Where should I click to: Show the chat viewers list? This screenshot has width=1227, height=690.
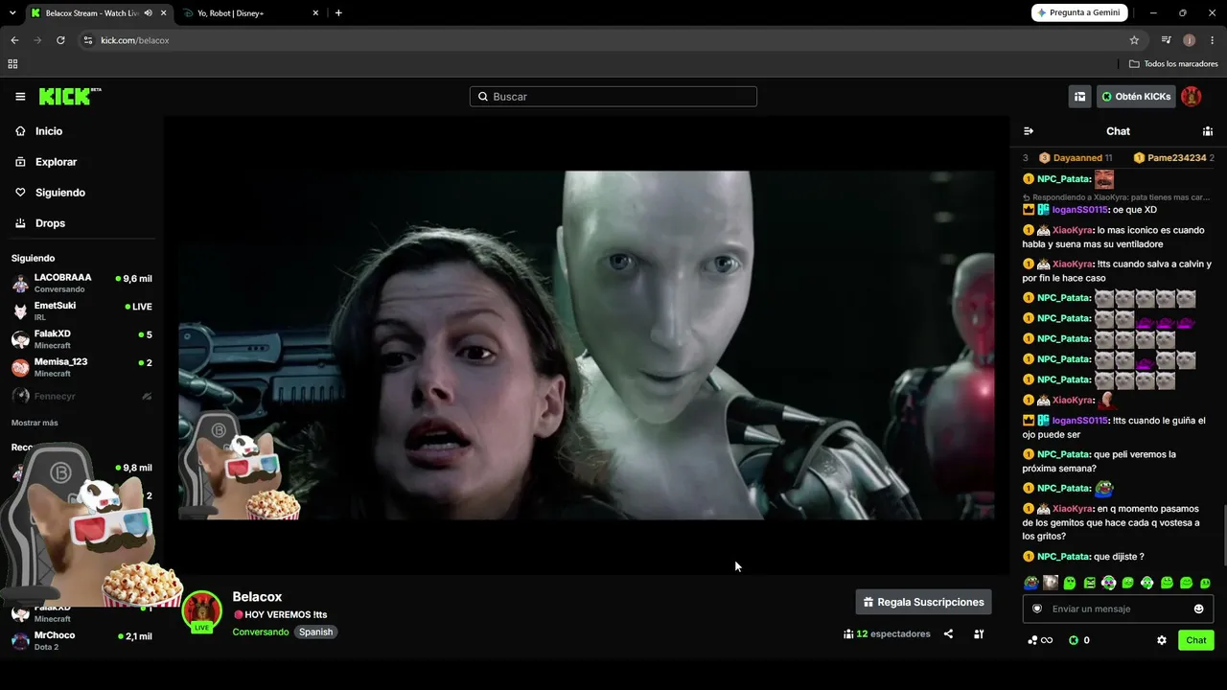(1208, 131)
